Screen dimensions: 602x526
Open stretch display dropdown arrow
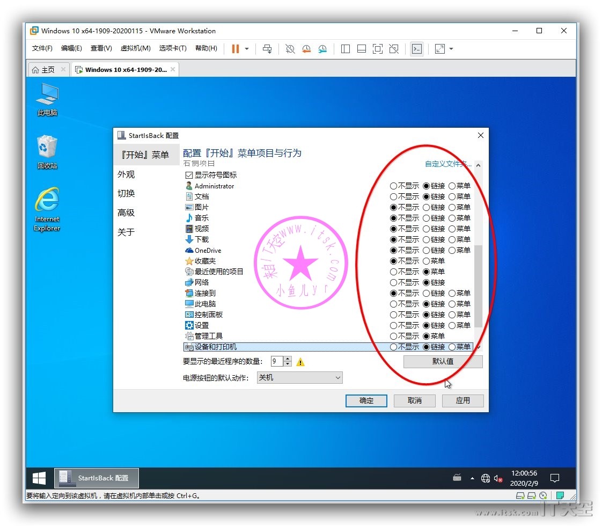click(x=451, y=49)
